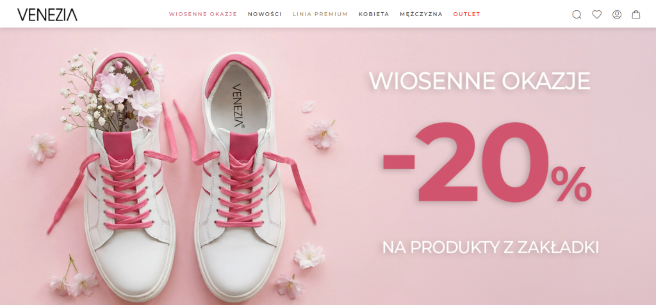656x305 pixels.
Task: Open the Mężczyzna category menu
Action: pos(421,14)
